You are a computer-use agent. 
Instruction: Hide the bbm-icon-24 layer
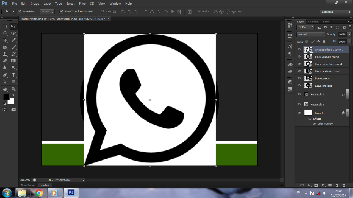click(x=299, y=78)
